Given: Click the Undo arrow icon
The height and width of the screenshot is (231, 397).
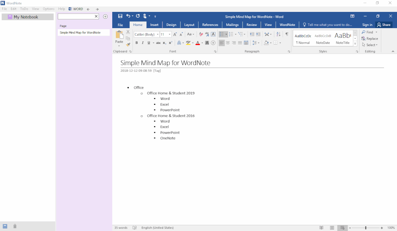Looking at the screenshot, I should (x=128, y=16).
